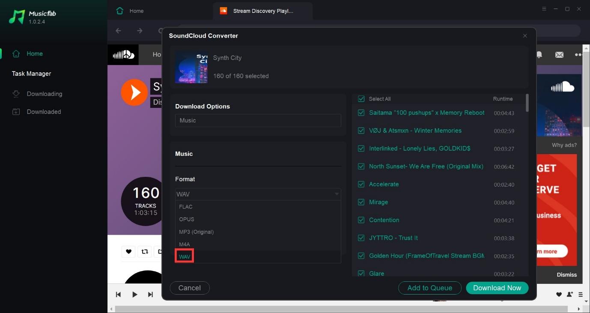Uncheck Golden Hour track
This screenshot has width=590, height=313.
(361, 256)
